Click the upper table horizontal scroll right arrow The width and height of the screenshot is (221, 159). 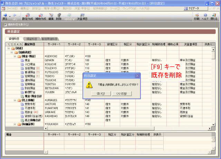tap(210, 128)
